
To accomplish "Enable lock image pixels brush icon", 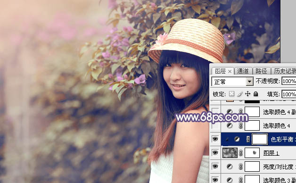I will pyautogui.click(x=240, y=94).
